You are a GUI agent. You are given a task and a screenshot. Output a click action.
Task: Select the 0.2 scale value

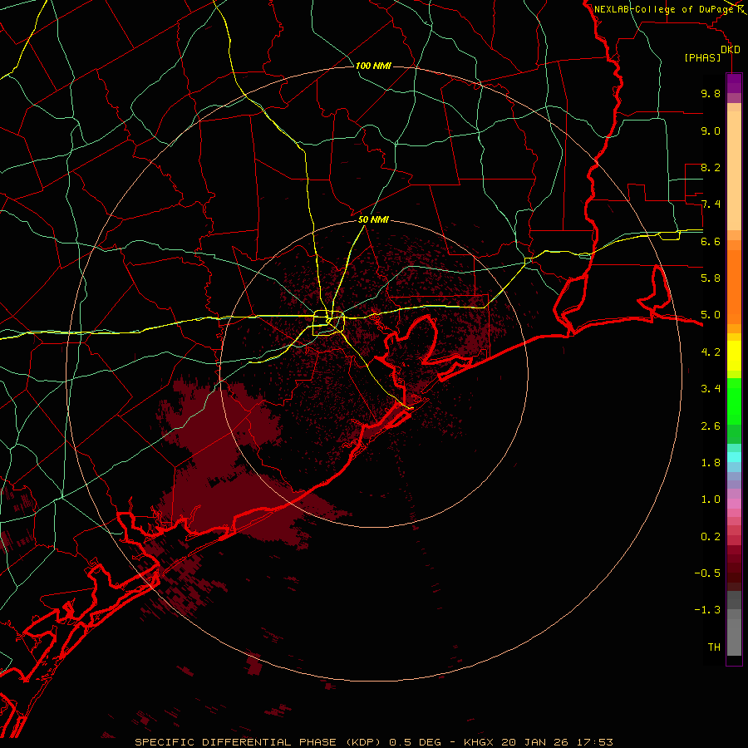pos(711,536)
